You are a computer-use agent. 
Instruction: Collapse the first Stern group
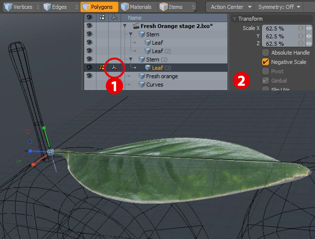(131, 34)
